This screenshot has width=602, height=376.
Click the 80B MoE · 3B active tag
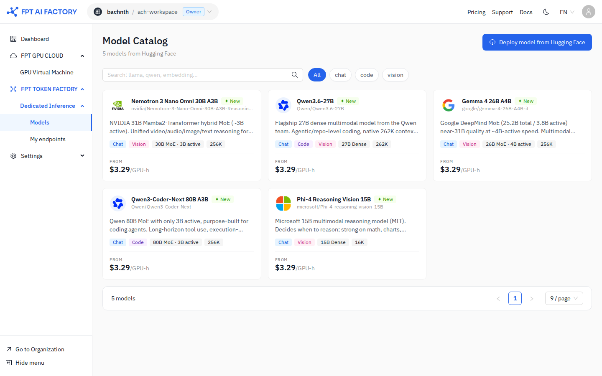coord(176,242)
